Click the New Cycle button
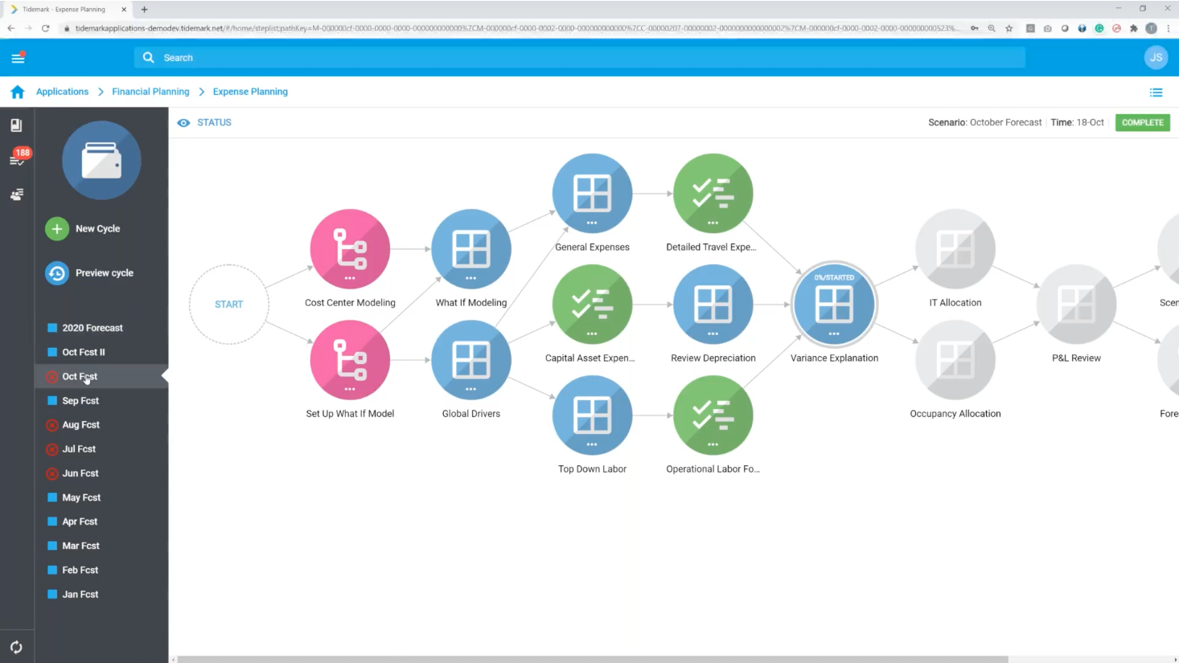The height and width of the screenshot is (663, 1179). point(84,229)
